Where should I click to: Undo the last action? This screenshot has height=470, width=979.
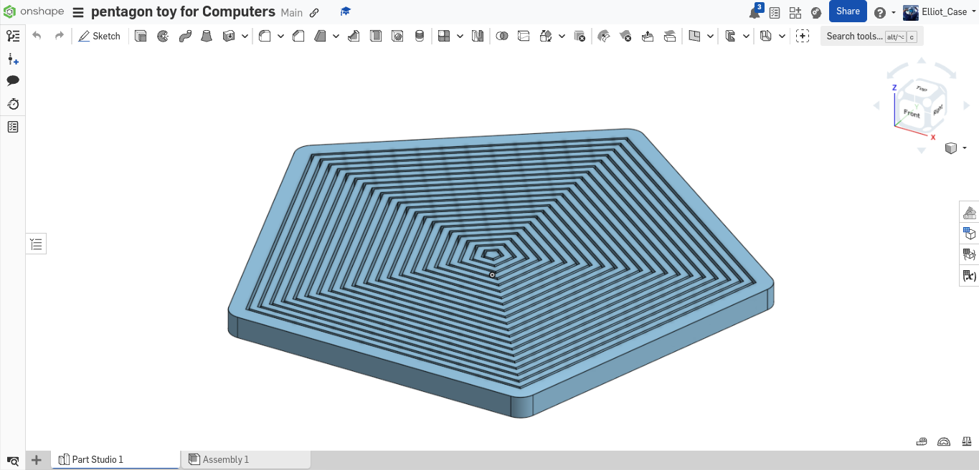point(37,36)
